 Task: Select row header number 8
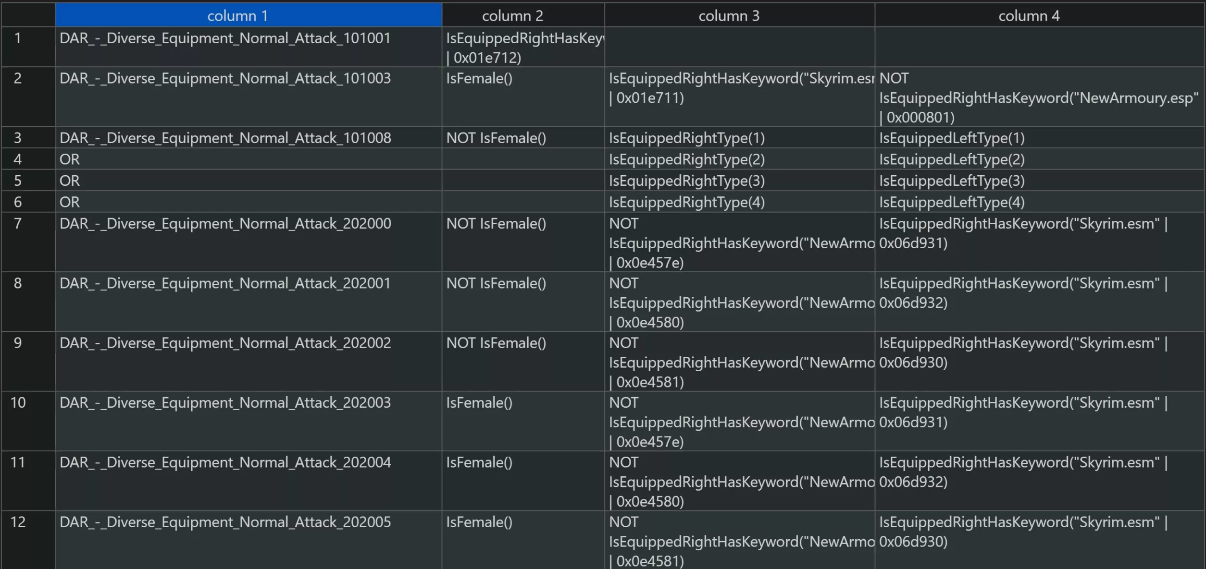[28, 302]
